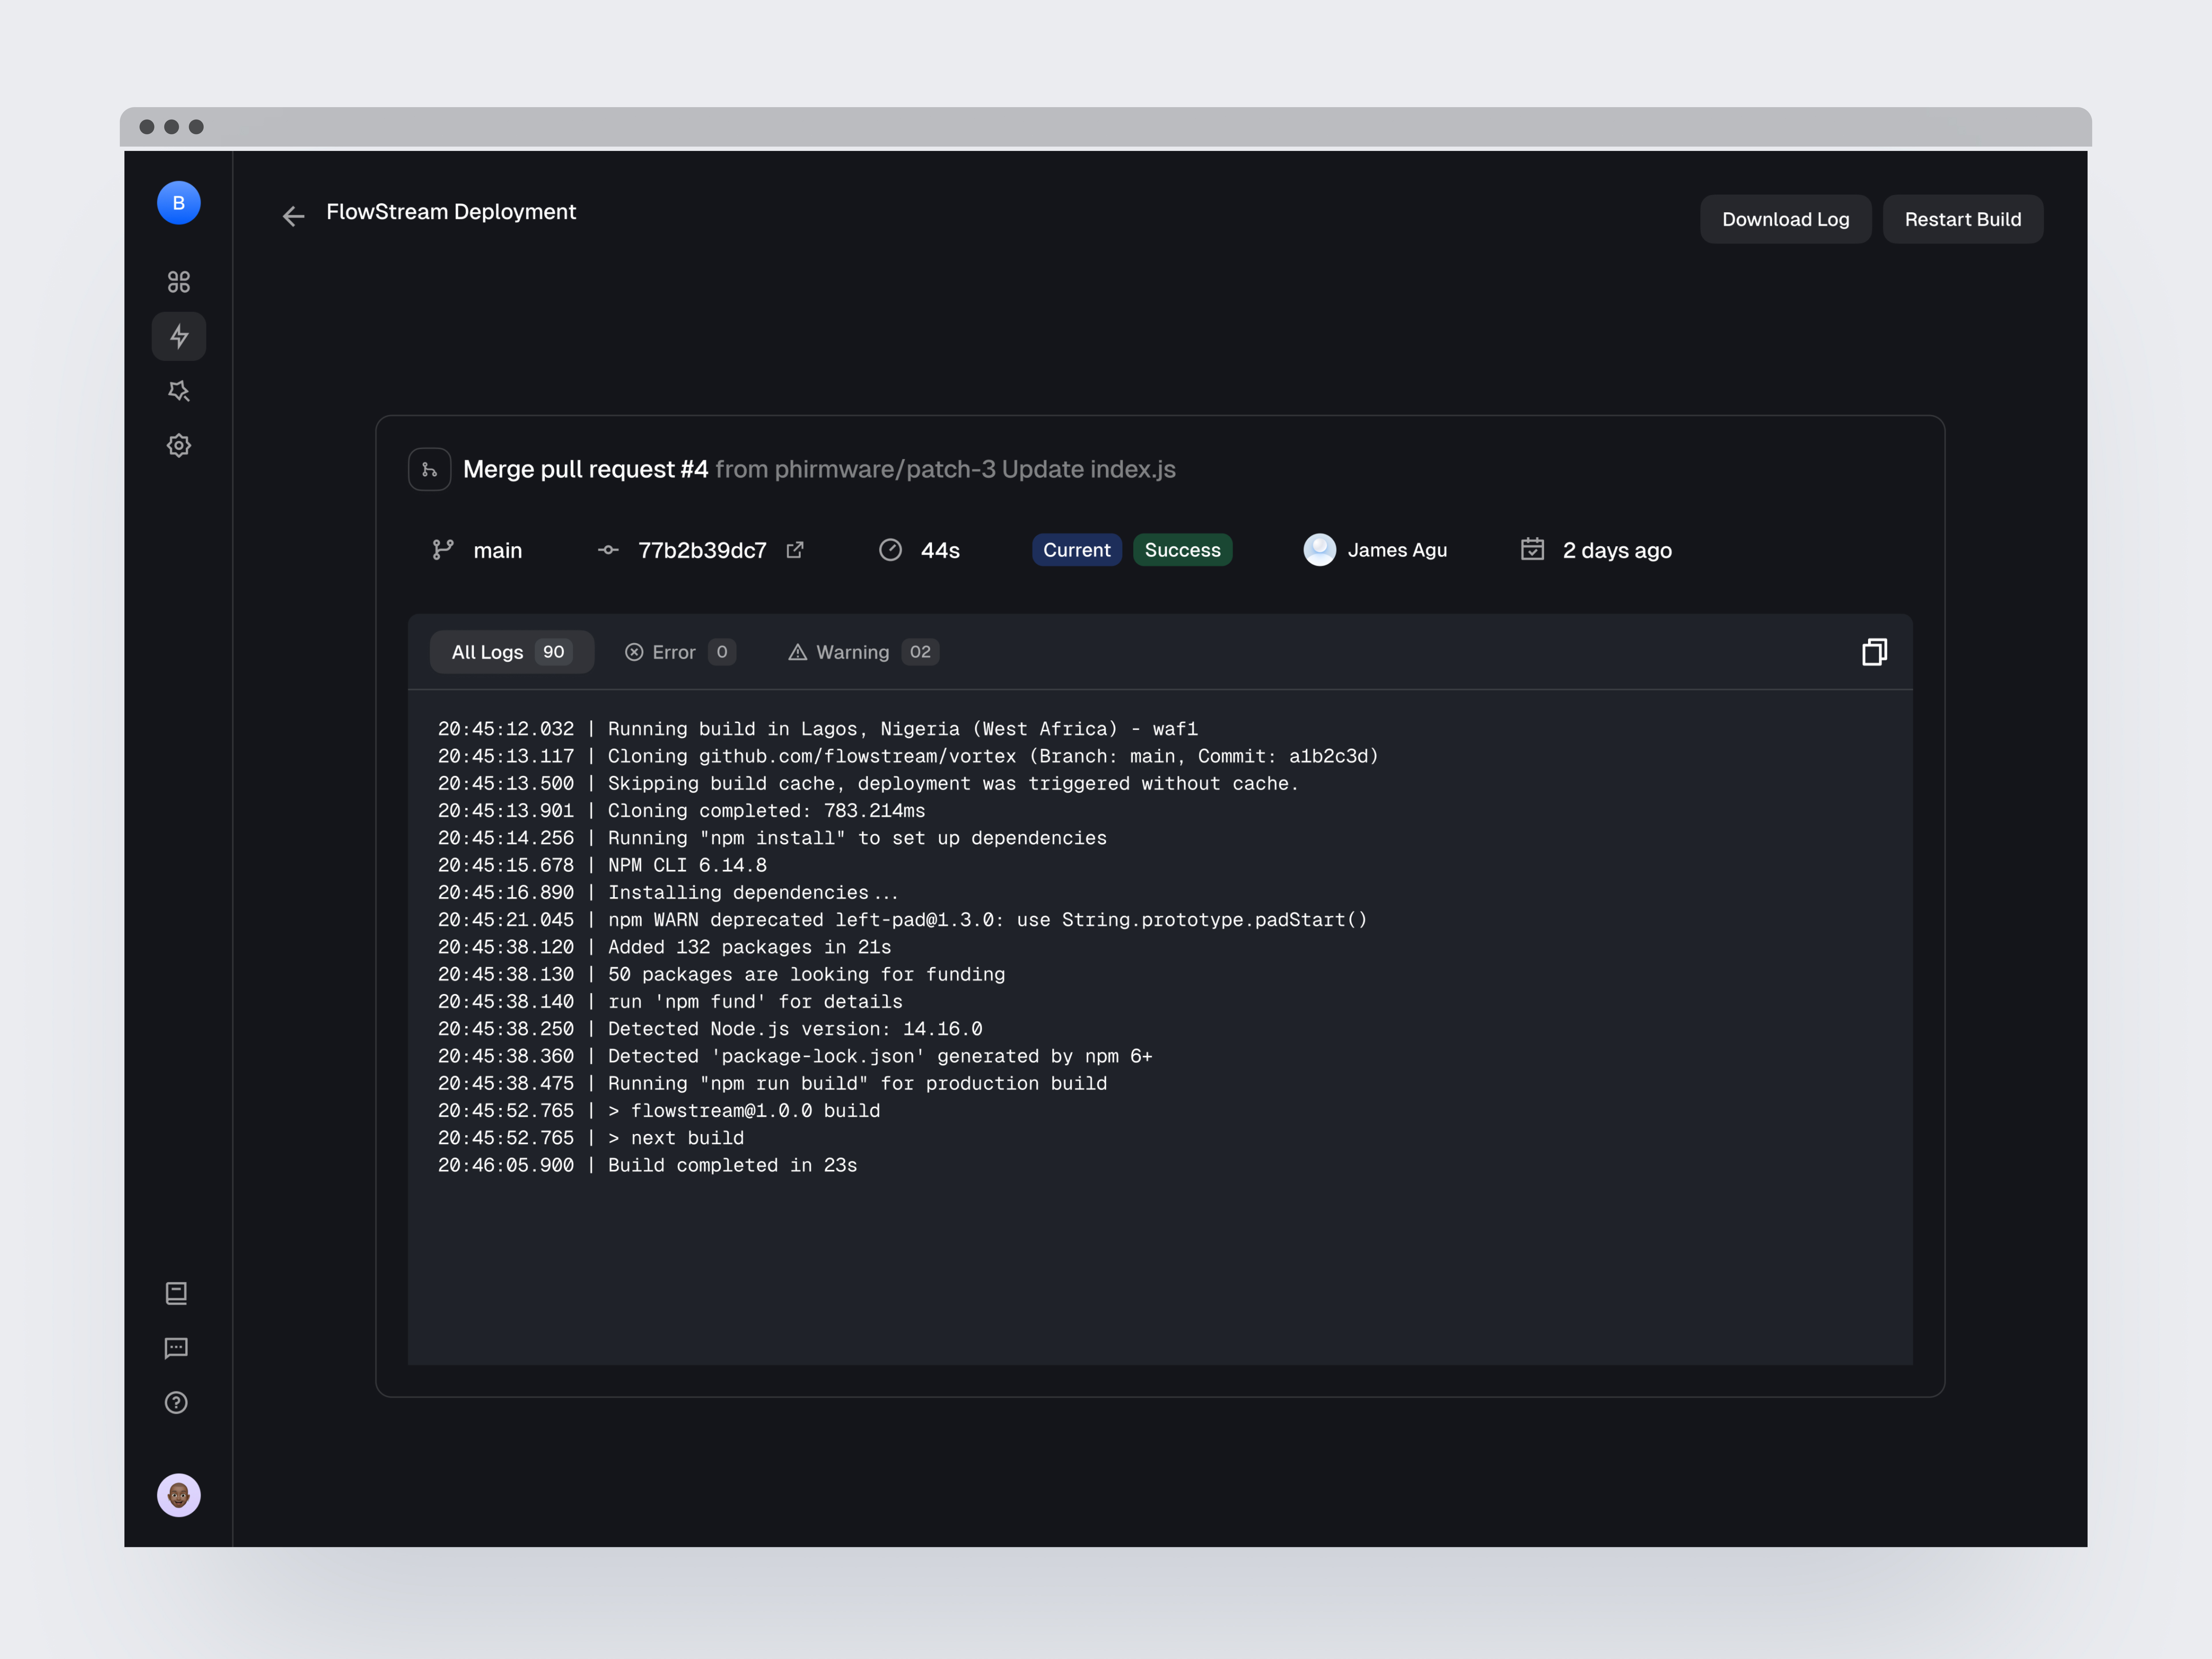Click the 90 count badge on All Logs
The height and width of the screenshot is (1659, 2212).
[554, 652]
